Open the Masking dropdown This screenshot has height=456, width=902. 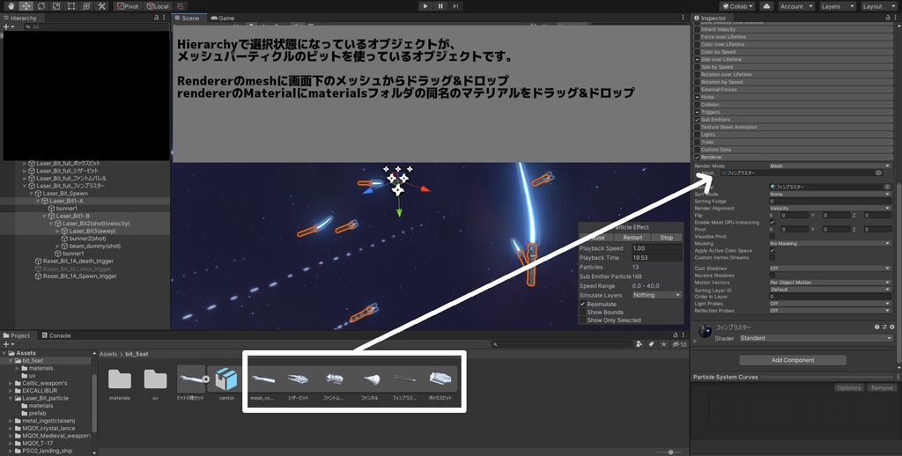click(x=830, y=243)
